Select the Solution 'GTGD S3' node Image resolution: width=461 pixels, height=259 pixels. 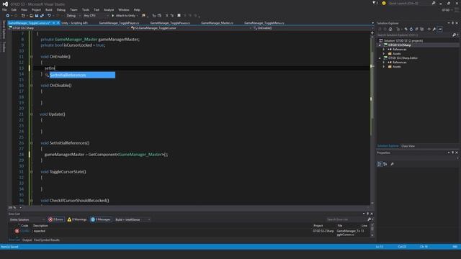click(403, 41)
